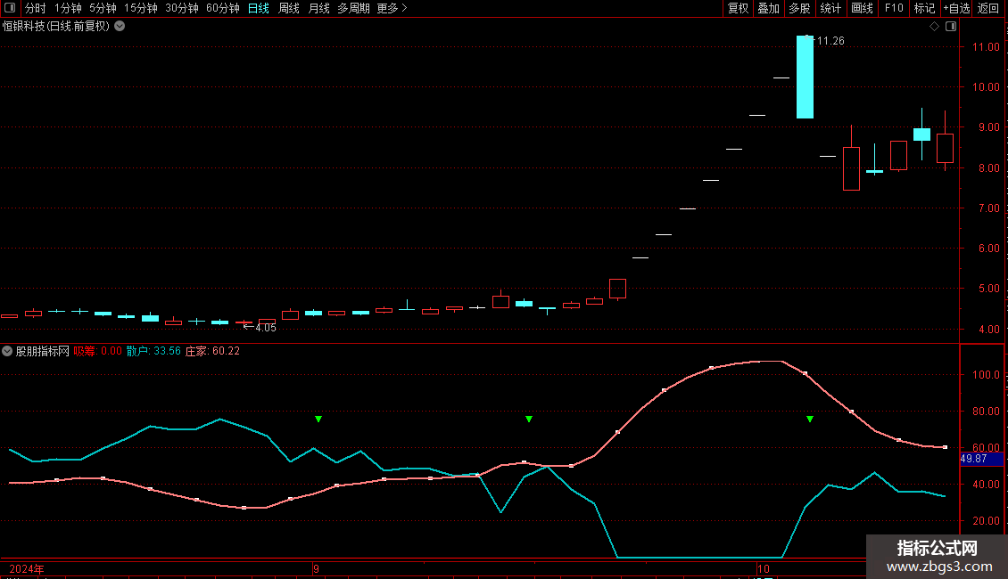
Task: Toggle the side panel icon in chart header
Action: click(951, 27)
